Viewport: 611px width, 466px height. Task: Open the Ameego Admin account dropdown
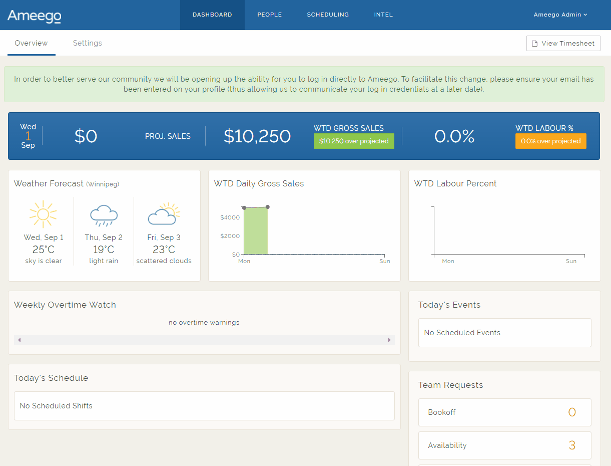560,15
